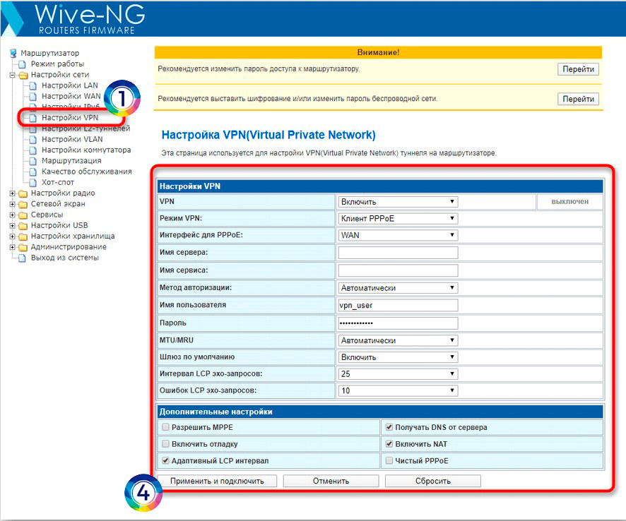The height and width of the screenshot is (521, 626).
Task: Open the Режим VPN dropdown
Action: point(398,219)
